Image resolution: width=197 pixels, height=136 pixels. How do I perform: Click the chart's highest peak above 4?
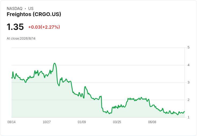54,63
